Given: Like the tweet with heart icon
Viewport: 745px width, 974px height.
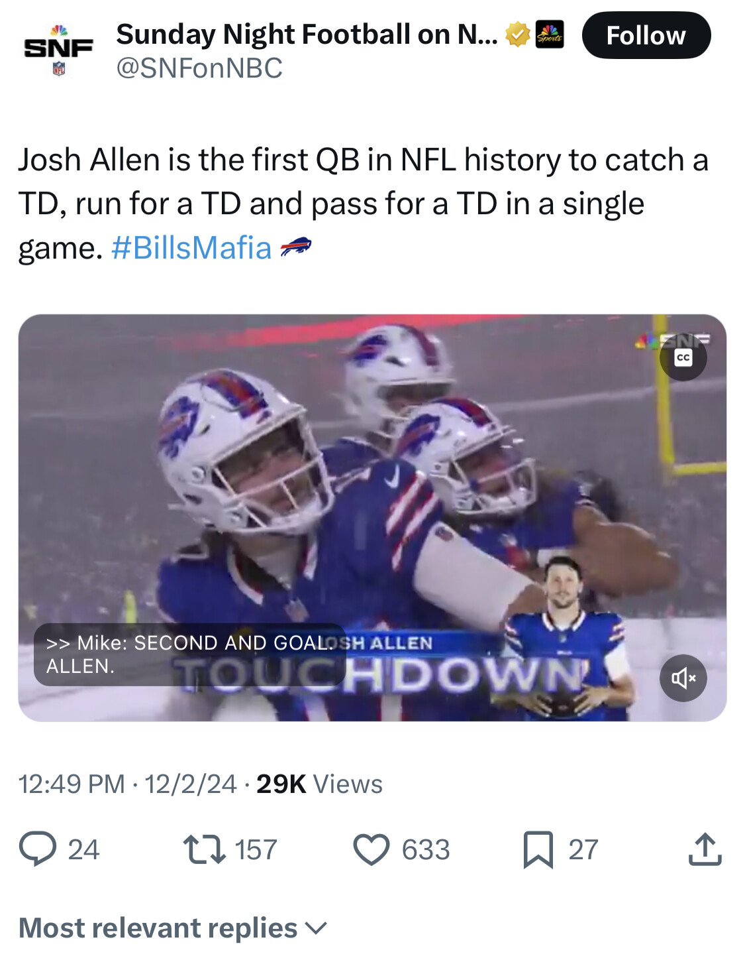Looking at the screenshot, I should (x=372, y=849).
